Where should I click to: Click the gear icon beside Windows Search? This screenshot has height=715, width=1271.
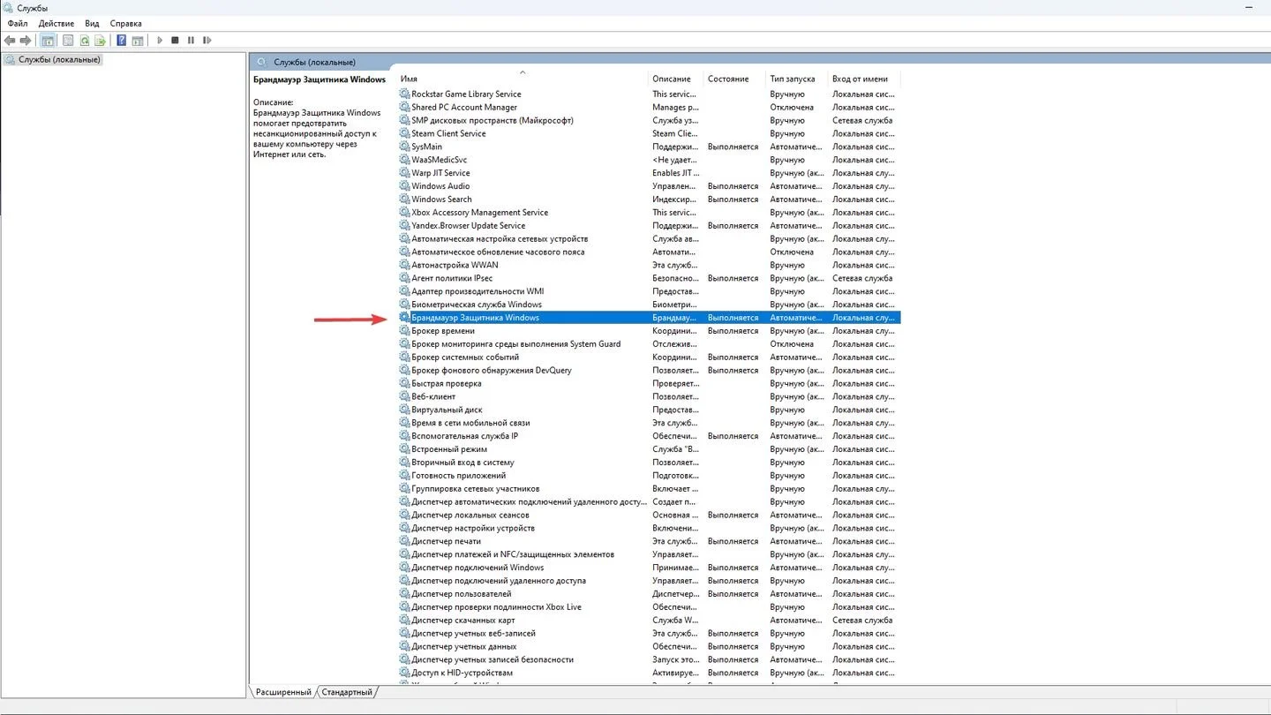[x=404, y=199]
